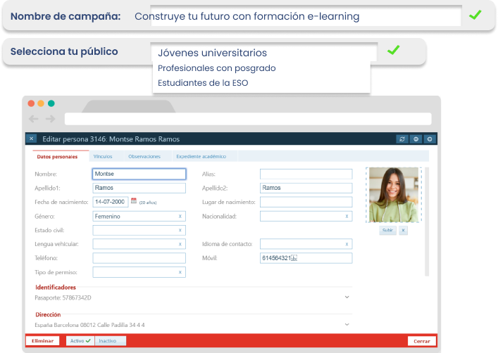Clear the Lengua vehicular field with its x
This screenshot has height=353, width=498.
click(x=180, y=244)
